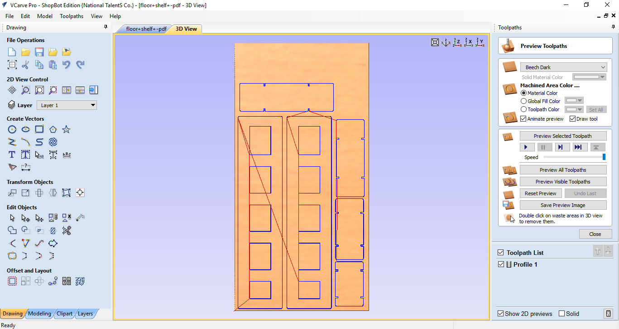Click the Reset Preview button
619x329 pixels.
541,193
